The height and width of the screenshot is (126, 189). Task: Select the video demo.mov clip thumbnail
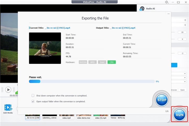84,117
